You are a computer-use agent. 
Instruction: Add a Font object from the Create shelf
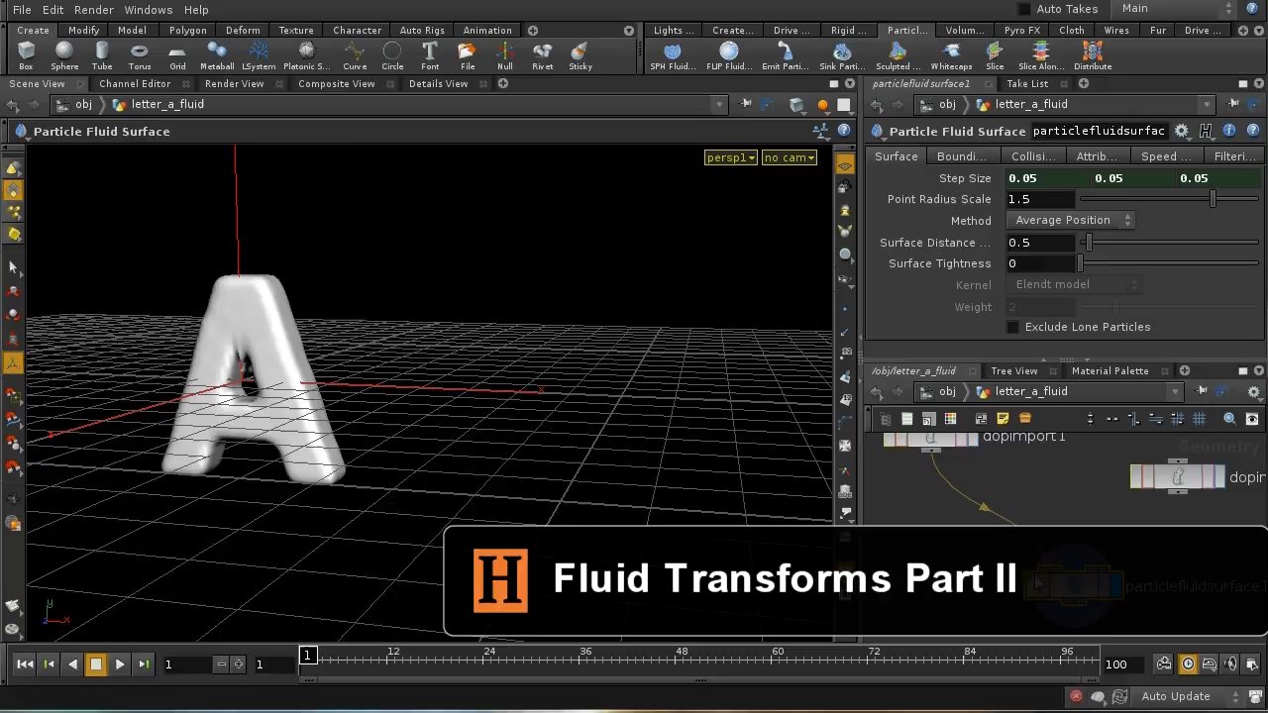click(430, 54)
